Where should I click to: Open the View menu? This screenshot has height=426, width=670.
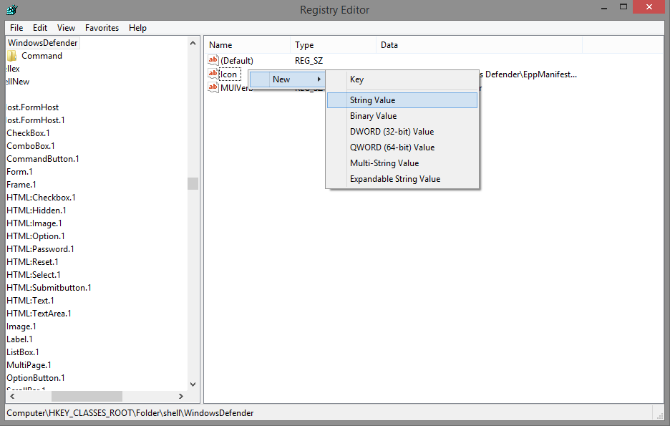tap(67, 28)
